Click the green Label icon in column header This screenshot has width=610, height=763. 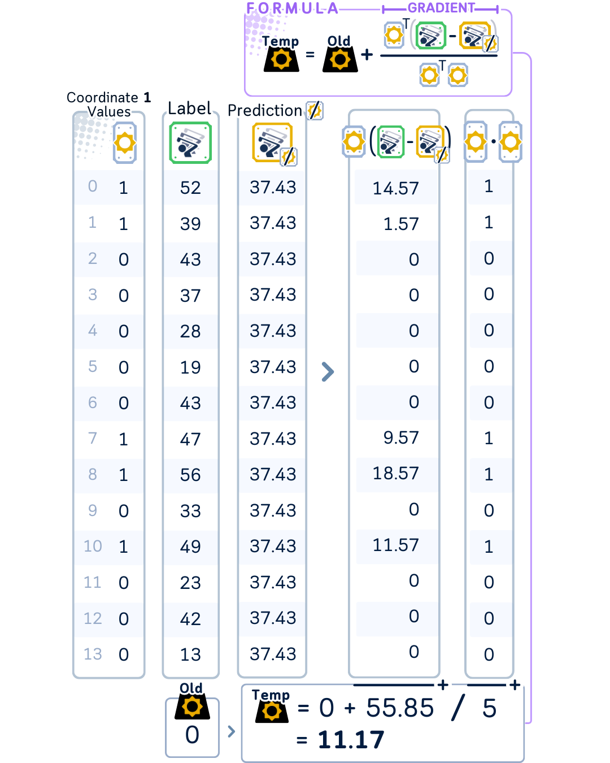coord(190,143)
